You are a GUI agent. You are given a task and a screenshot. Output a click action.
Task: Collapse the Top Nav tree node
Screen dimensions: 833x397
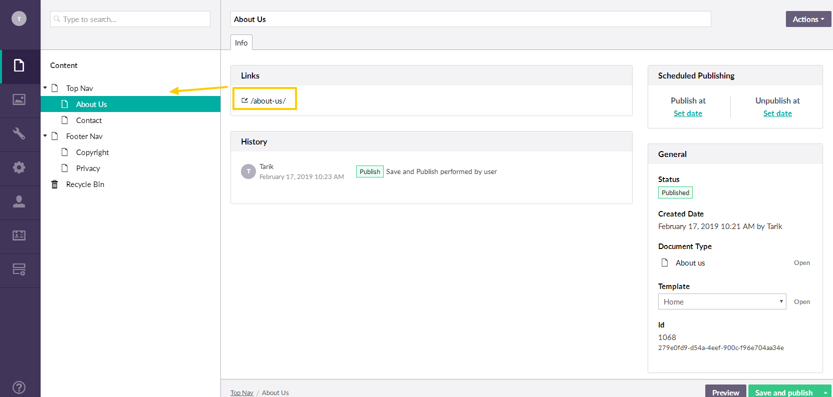pos(45,88)
